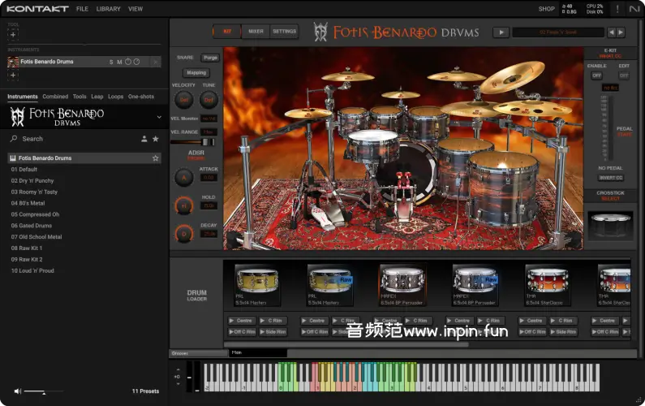The image size is (645, 406).
Task: Favorite Fotis Benardo Drums using its star icon
Action: tap(155, 158)
